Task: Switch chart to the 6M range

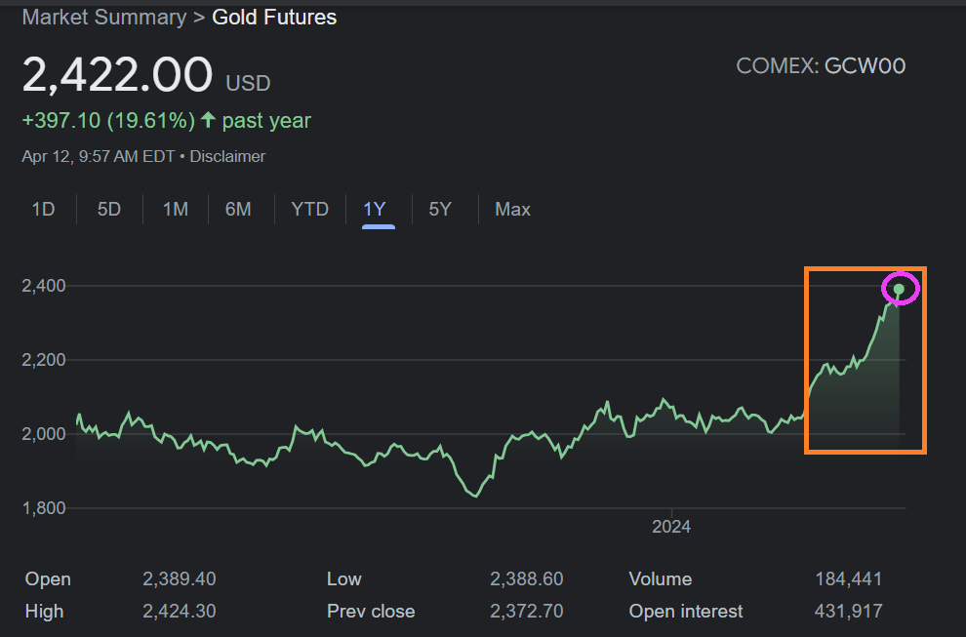Action: 238,209
